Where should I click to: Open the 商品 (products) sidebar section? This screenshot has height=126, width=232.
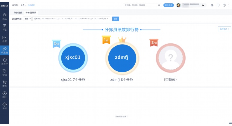tap(4, 17)
